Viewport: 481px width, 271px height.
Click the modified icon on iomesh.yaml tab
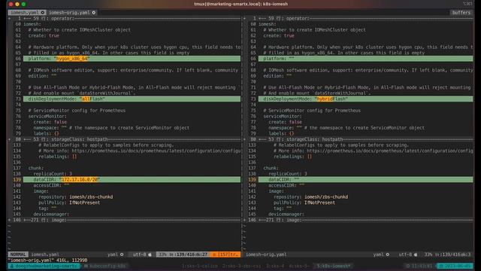click(43, 13)
